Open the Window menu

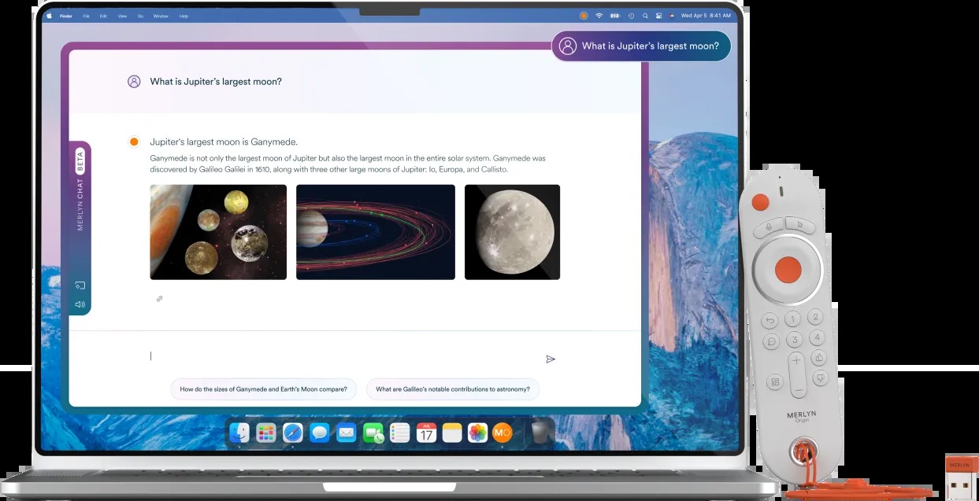point(161,16)
